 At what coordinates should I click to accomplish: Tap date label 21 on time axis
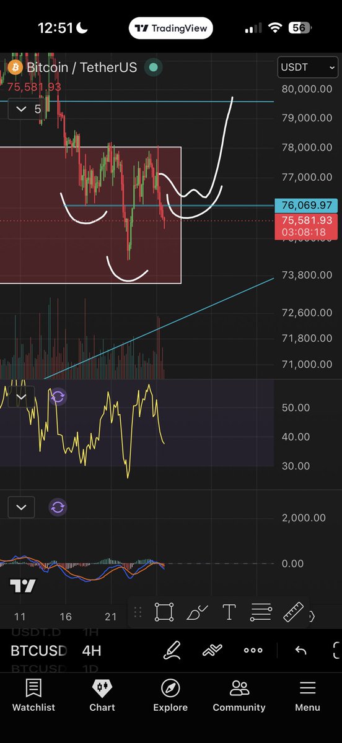[111, 617]
